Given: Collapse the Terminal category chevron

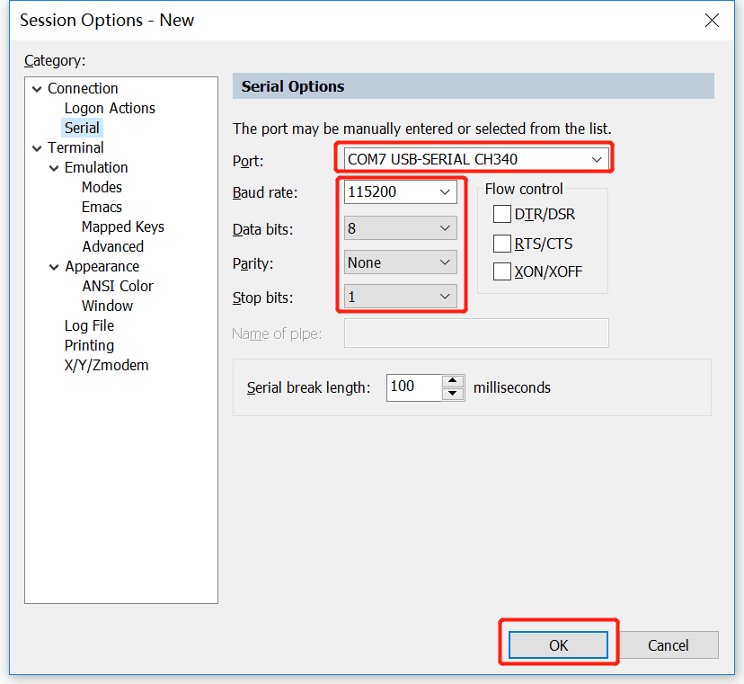Looking at the screenshot, I should (37, 147).
